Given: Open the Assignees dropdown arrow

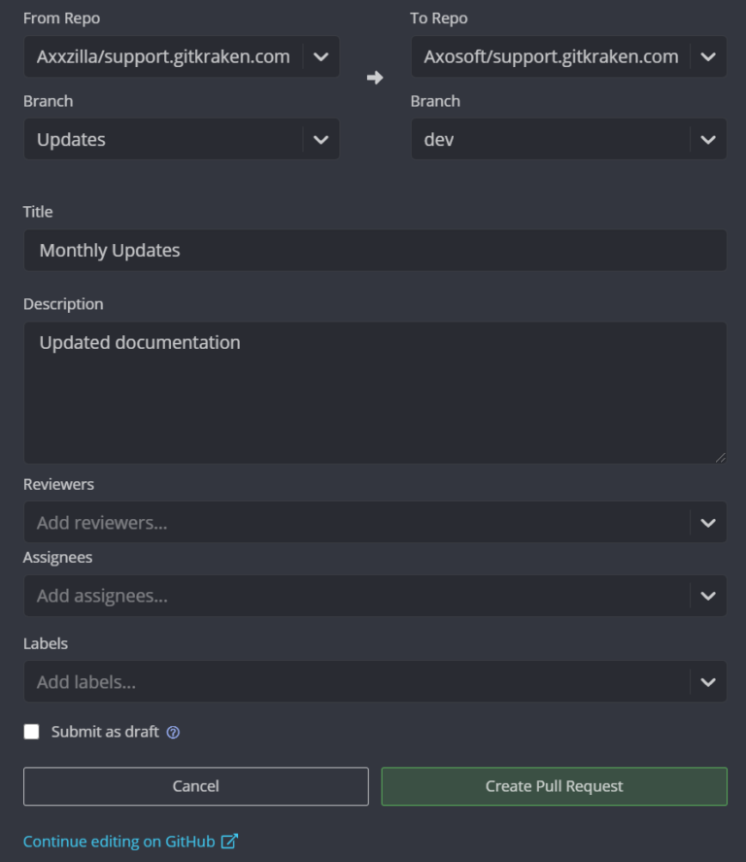Looking at the screenshot, I should 707,596.
